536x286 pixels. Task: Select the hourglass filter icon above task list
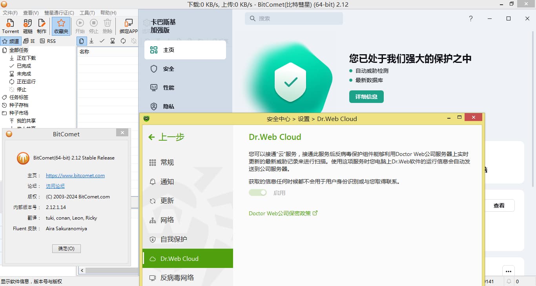click(113, 41)
